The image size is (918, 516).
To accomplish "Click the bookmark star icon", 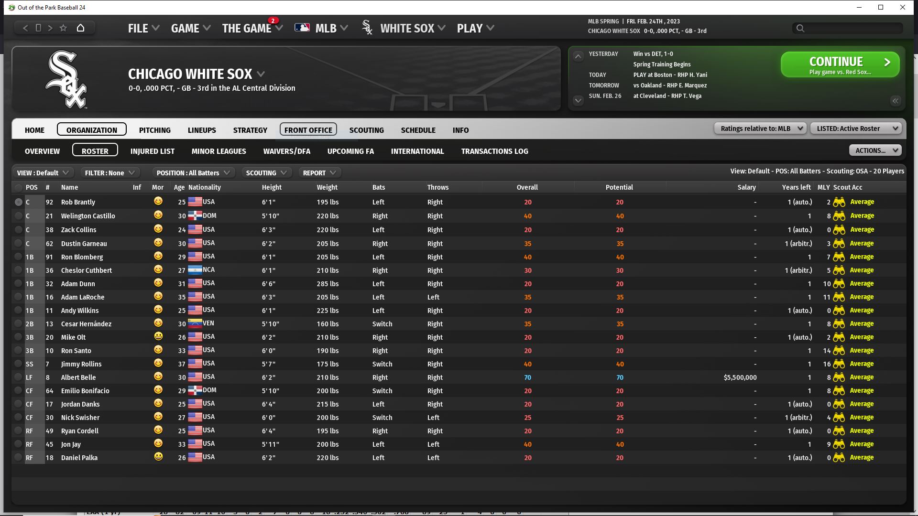I will 63,28.
